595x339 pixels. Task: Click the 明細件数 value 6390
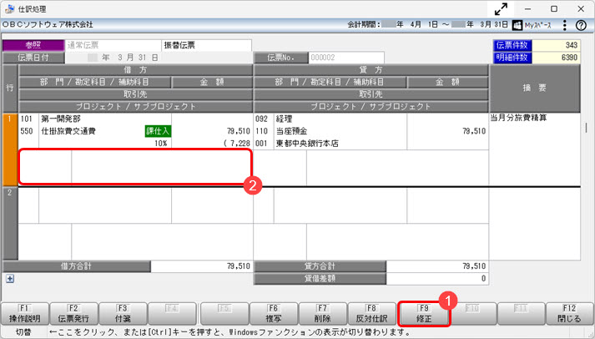point(556,58)
